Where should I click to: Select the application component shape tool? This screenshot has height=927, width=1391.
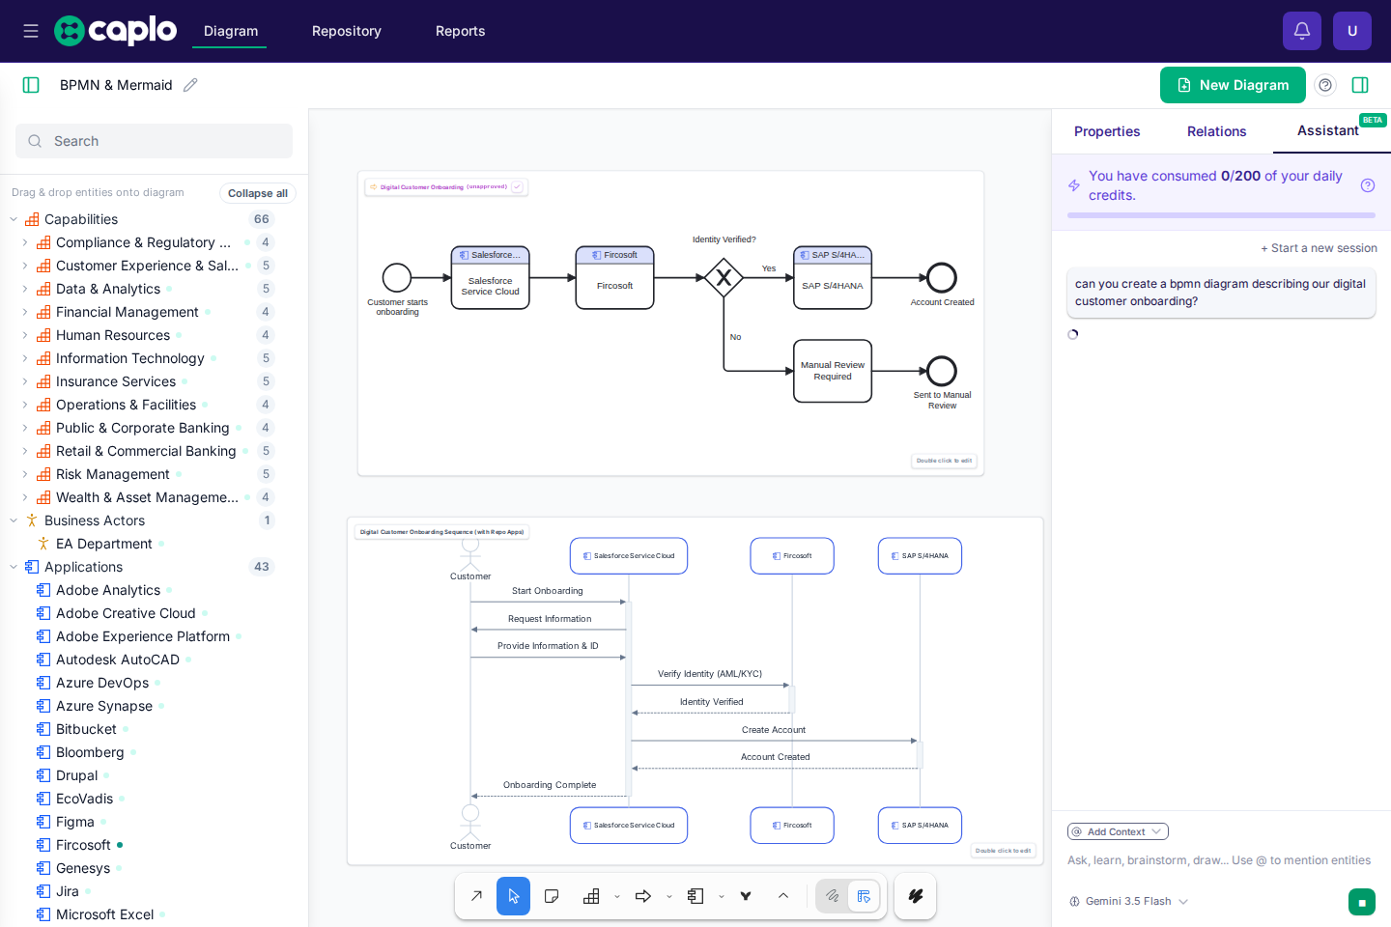point(695,896)
